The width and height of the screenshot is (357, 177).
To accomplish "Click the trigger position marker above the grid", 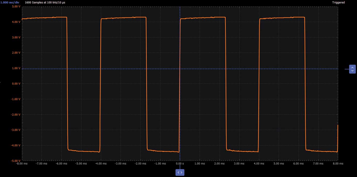I will pos(180,7).
